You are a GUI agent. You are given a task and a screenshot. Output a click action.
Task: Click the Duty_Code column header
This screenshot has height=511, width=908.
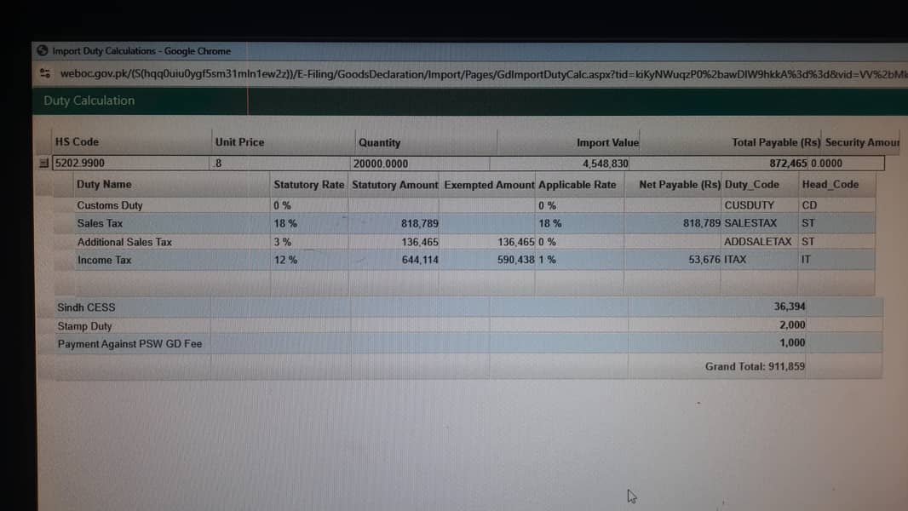[751, 185]
